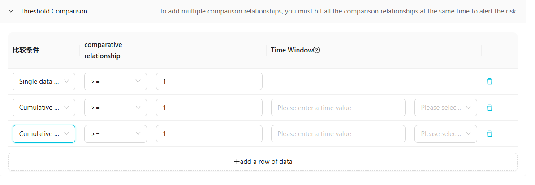Open third row time unit dropdown

(x=445, y=133)
